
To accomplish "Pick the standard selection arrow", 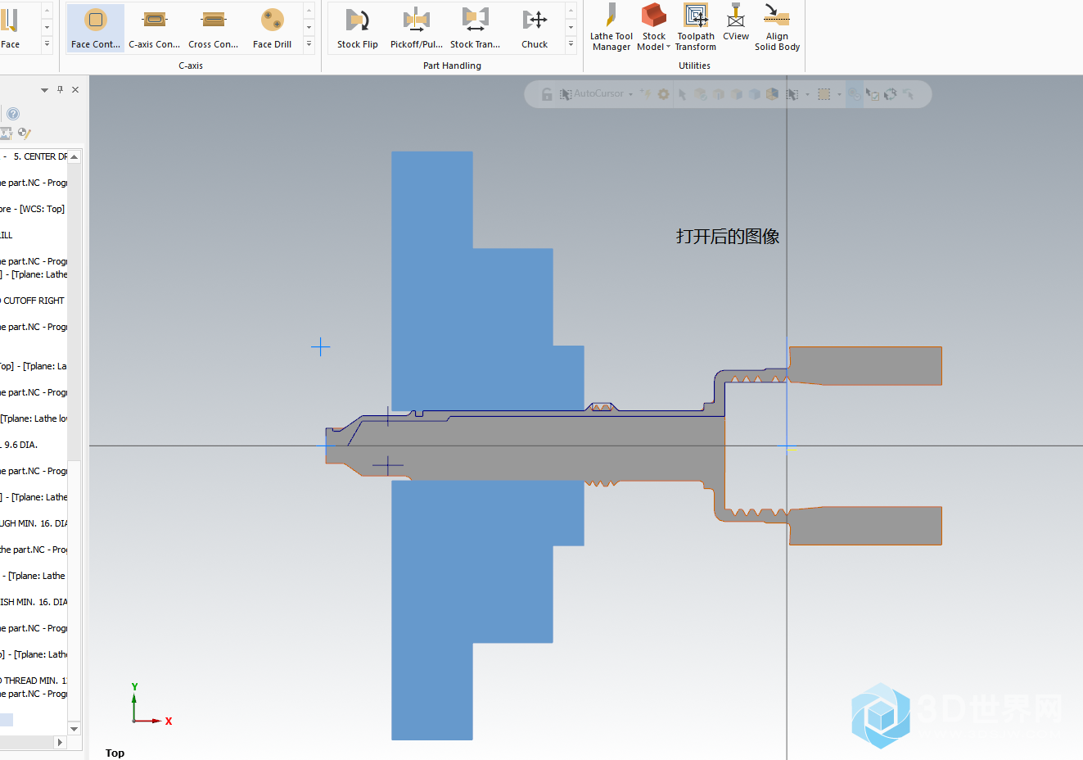I will tap(683, 94).
